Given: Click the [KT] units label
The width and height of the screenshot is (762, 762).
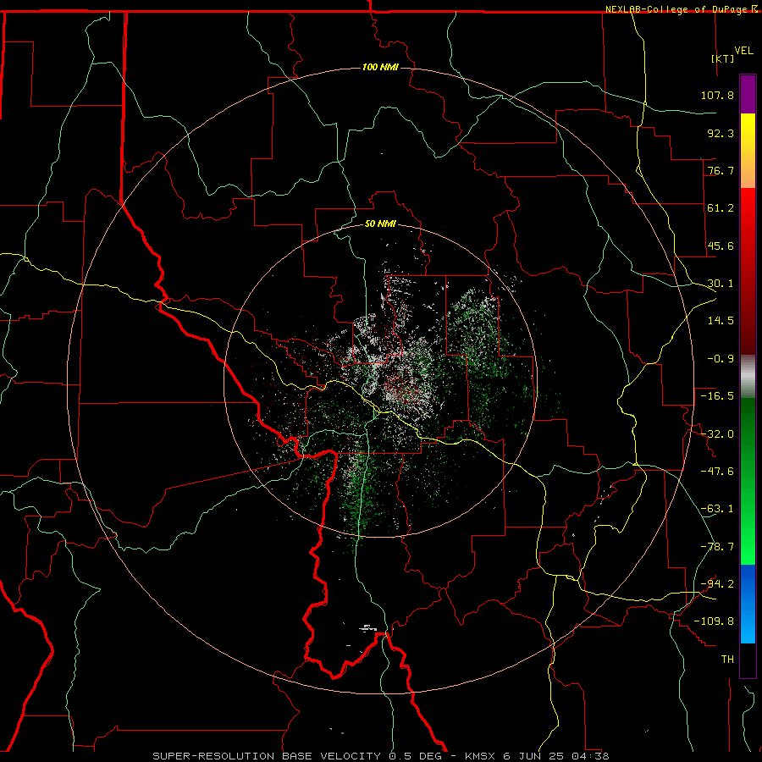Looking at the screenshot, I should (723, 58).
